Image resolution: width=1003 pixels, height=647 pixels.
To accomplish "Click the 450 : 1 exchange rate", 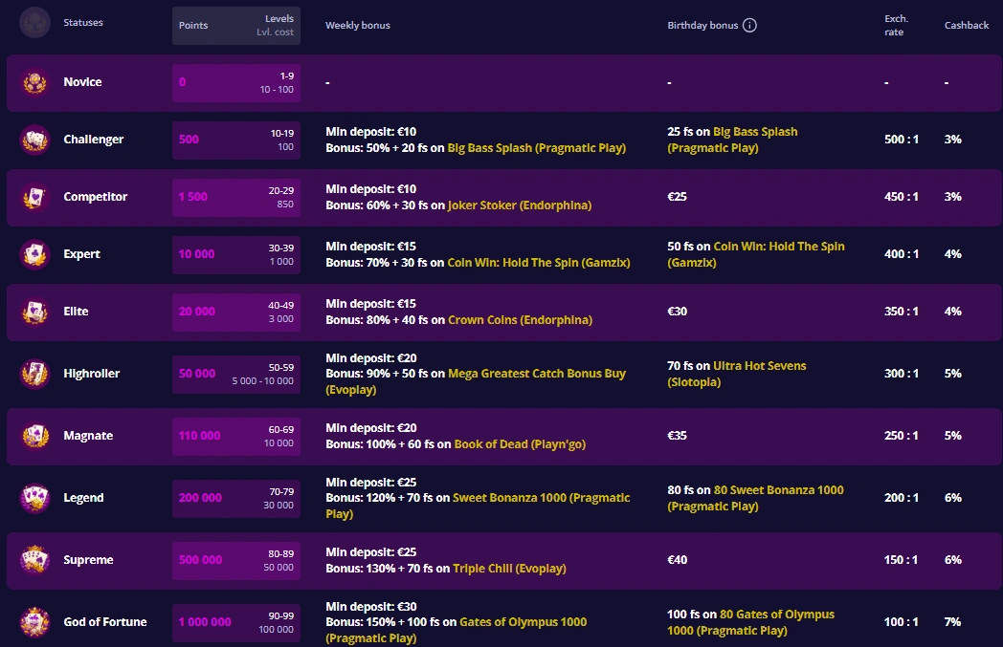I will [902, 197].
